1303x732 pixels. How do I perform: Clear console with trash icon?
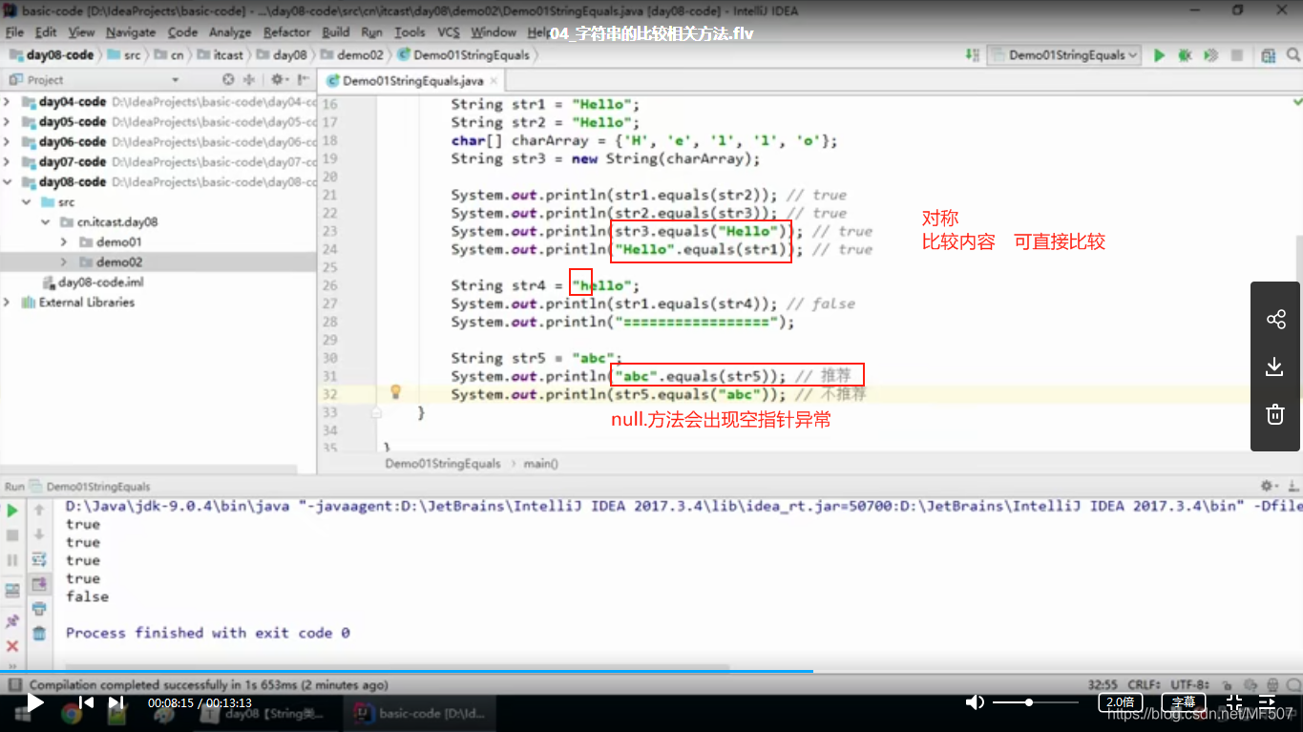point(39,633)
